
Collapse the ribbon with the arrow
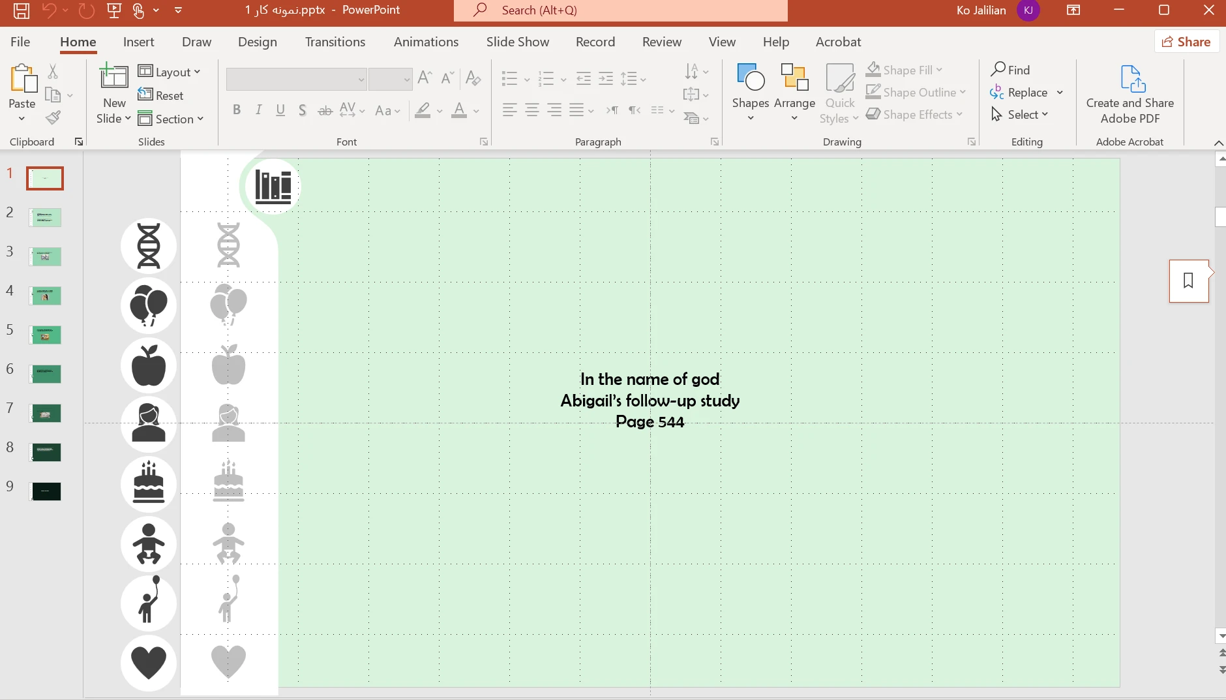click(x=1218, y=142)
